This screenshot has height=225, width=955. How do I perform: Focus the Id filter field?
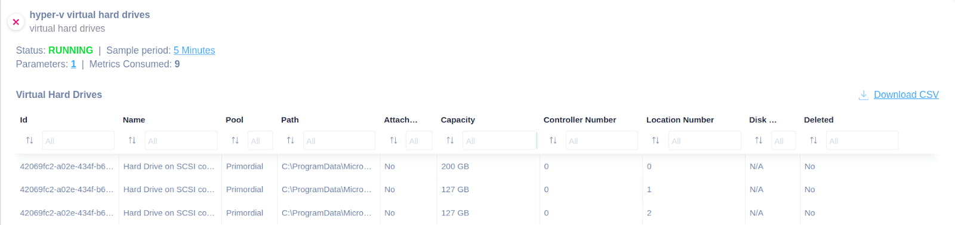tap(78, 140)
